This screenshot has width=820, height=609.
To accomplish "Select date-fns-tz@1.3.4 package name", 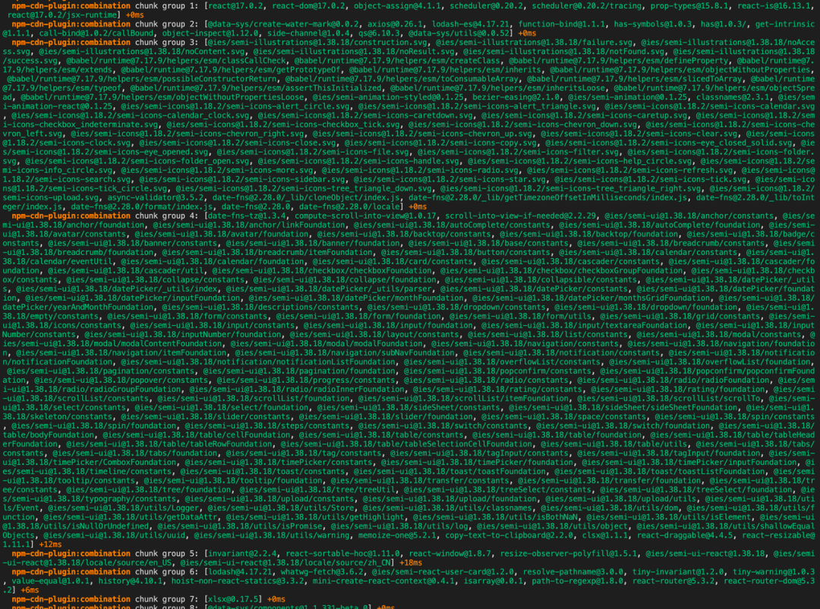I will [247, 216].
